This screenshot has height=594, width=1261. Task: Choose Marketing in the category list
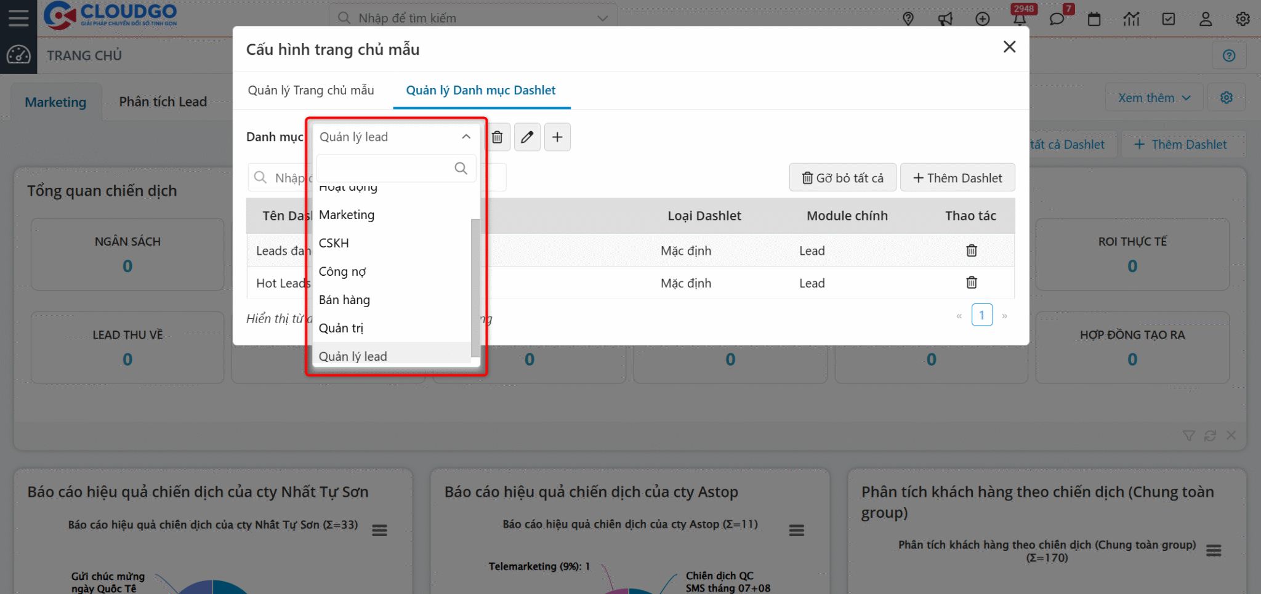[x=392, y=215]
